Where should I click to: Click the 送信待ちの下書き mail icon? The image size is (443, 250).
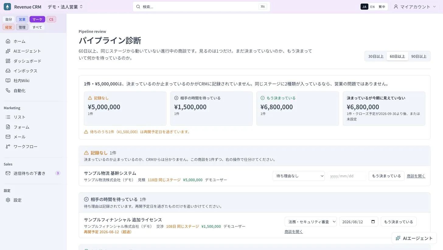coord(8,173)
